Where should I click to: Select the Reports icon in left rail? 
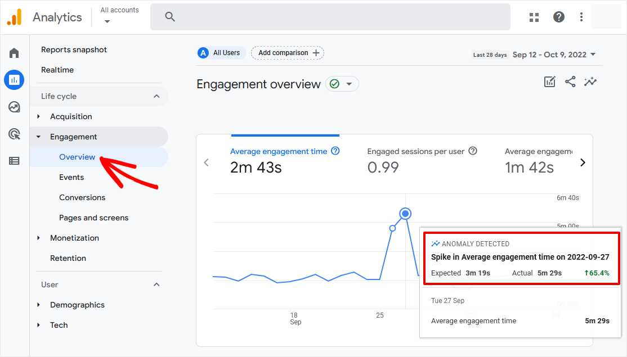[14, 79]
